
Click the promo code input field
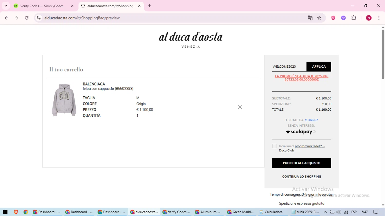[x=289, y=67]
